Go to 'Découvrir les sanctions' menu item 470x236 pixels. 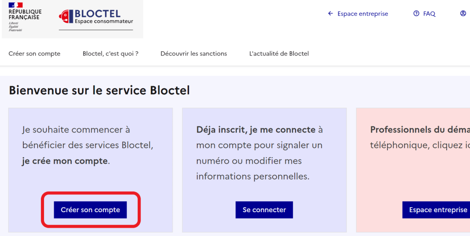[194, 54]
